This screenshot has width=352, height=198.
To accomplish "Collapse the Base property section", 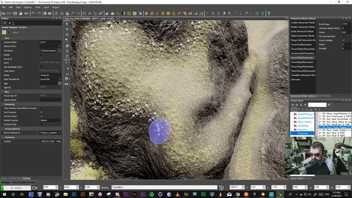I will (x=7, y=38).
